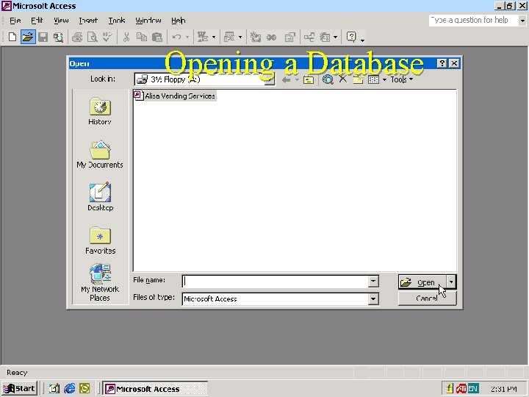Open the Window menu
Screen dimensions: 529x397
pos(148,21)
